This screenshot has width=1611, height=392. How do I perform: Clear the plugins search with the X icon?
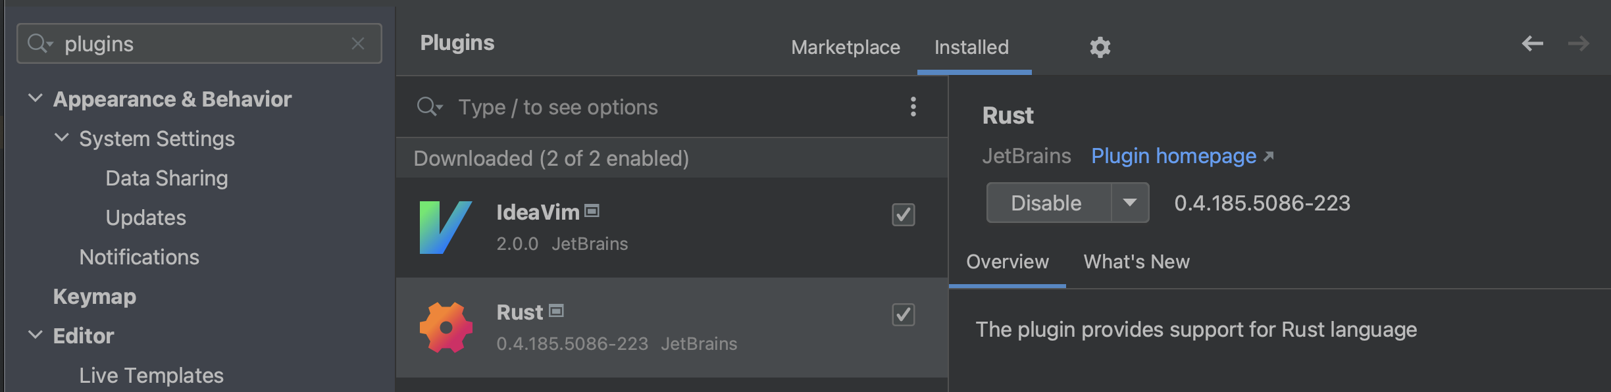tap(359, 43)
